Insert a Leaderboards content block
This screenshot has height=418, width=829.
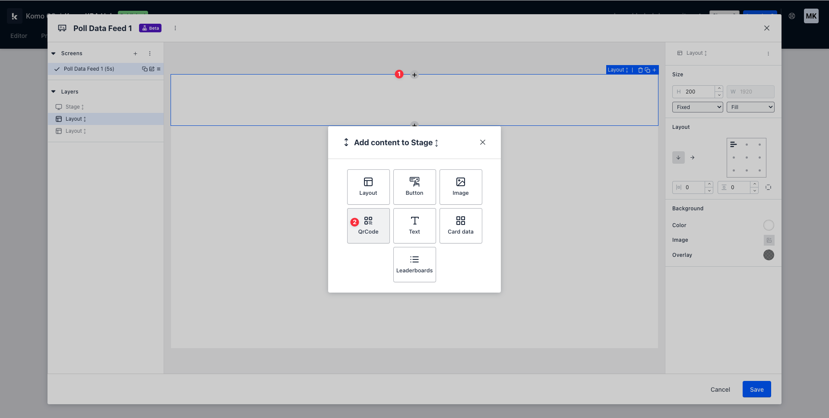[414, 265]
